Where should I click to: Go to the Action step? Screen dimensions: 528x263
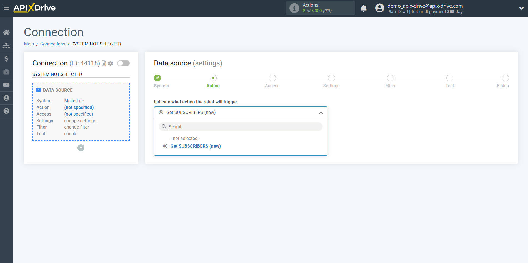click(x=213, y=86)
